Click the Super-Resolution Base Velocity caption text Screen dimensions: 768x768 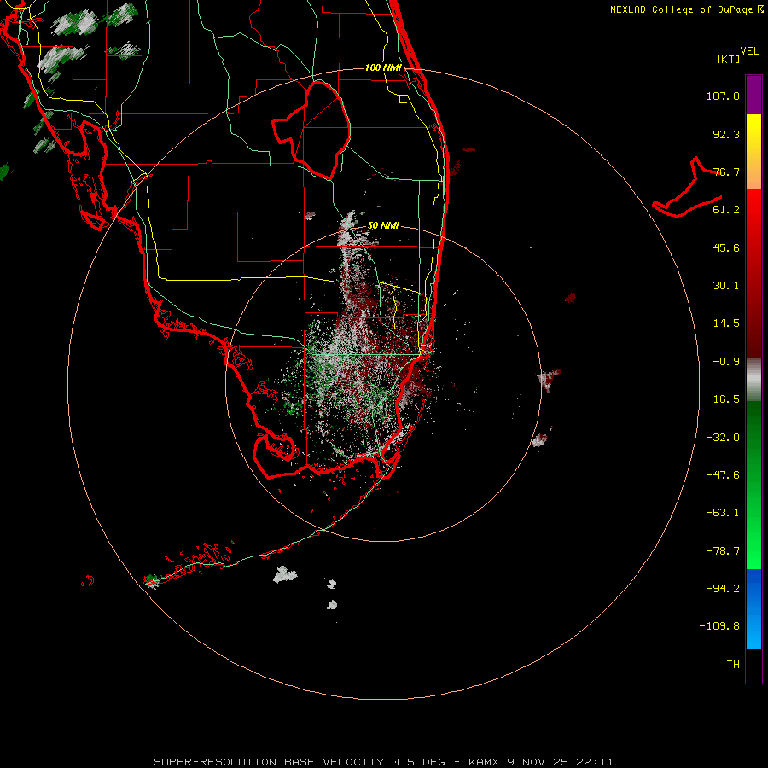(383, 762)
